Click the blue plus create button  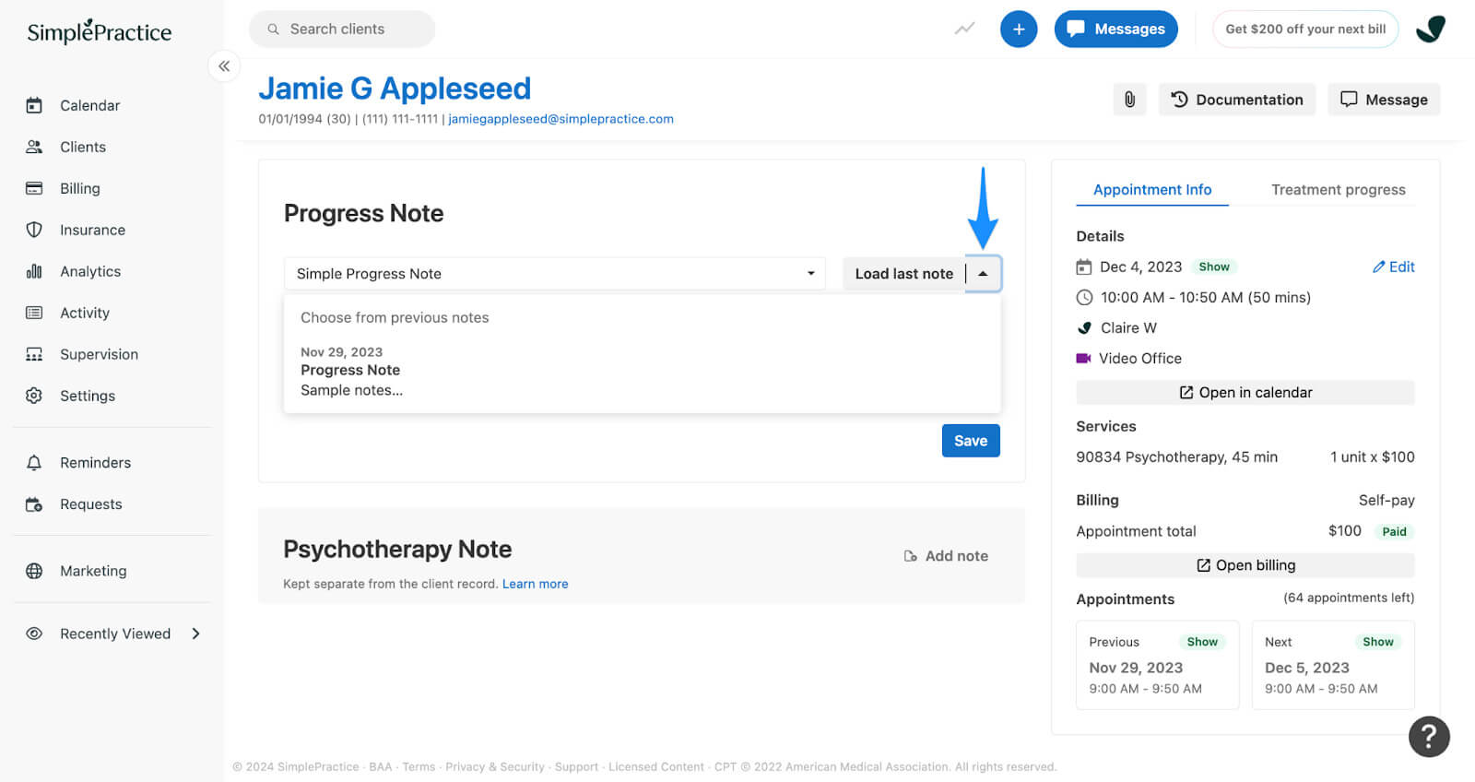[x=1019, y=29]
